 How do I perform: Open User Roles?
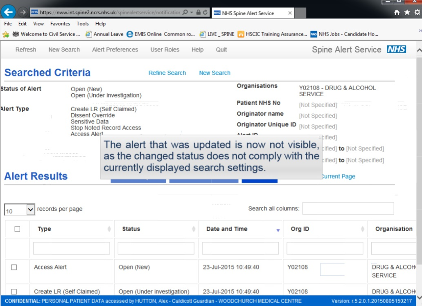[165, 50]
